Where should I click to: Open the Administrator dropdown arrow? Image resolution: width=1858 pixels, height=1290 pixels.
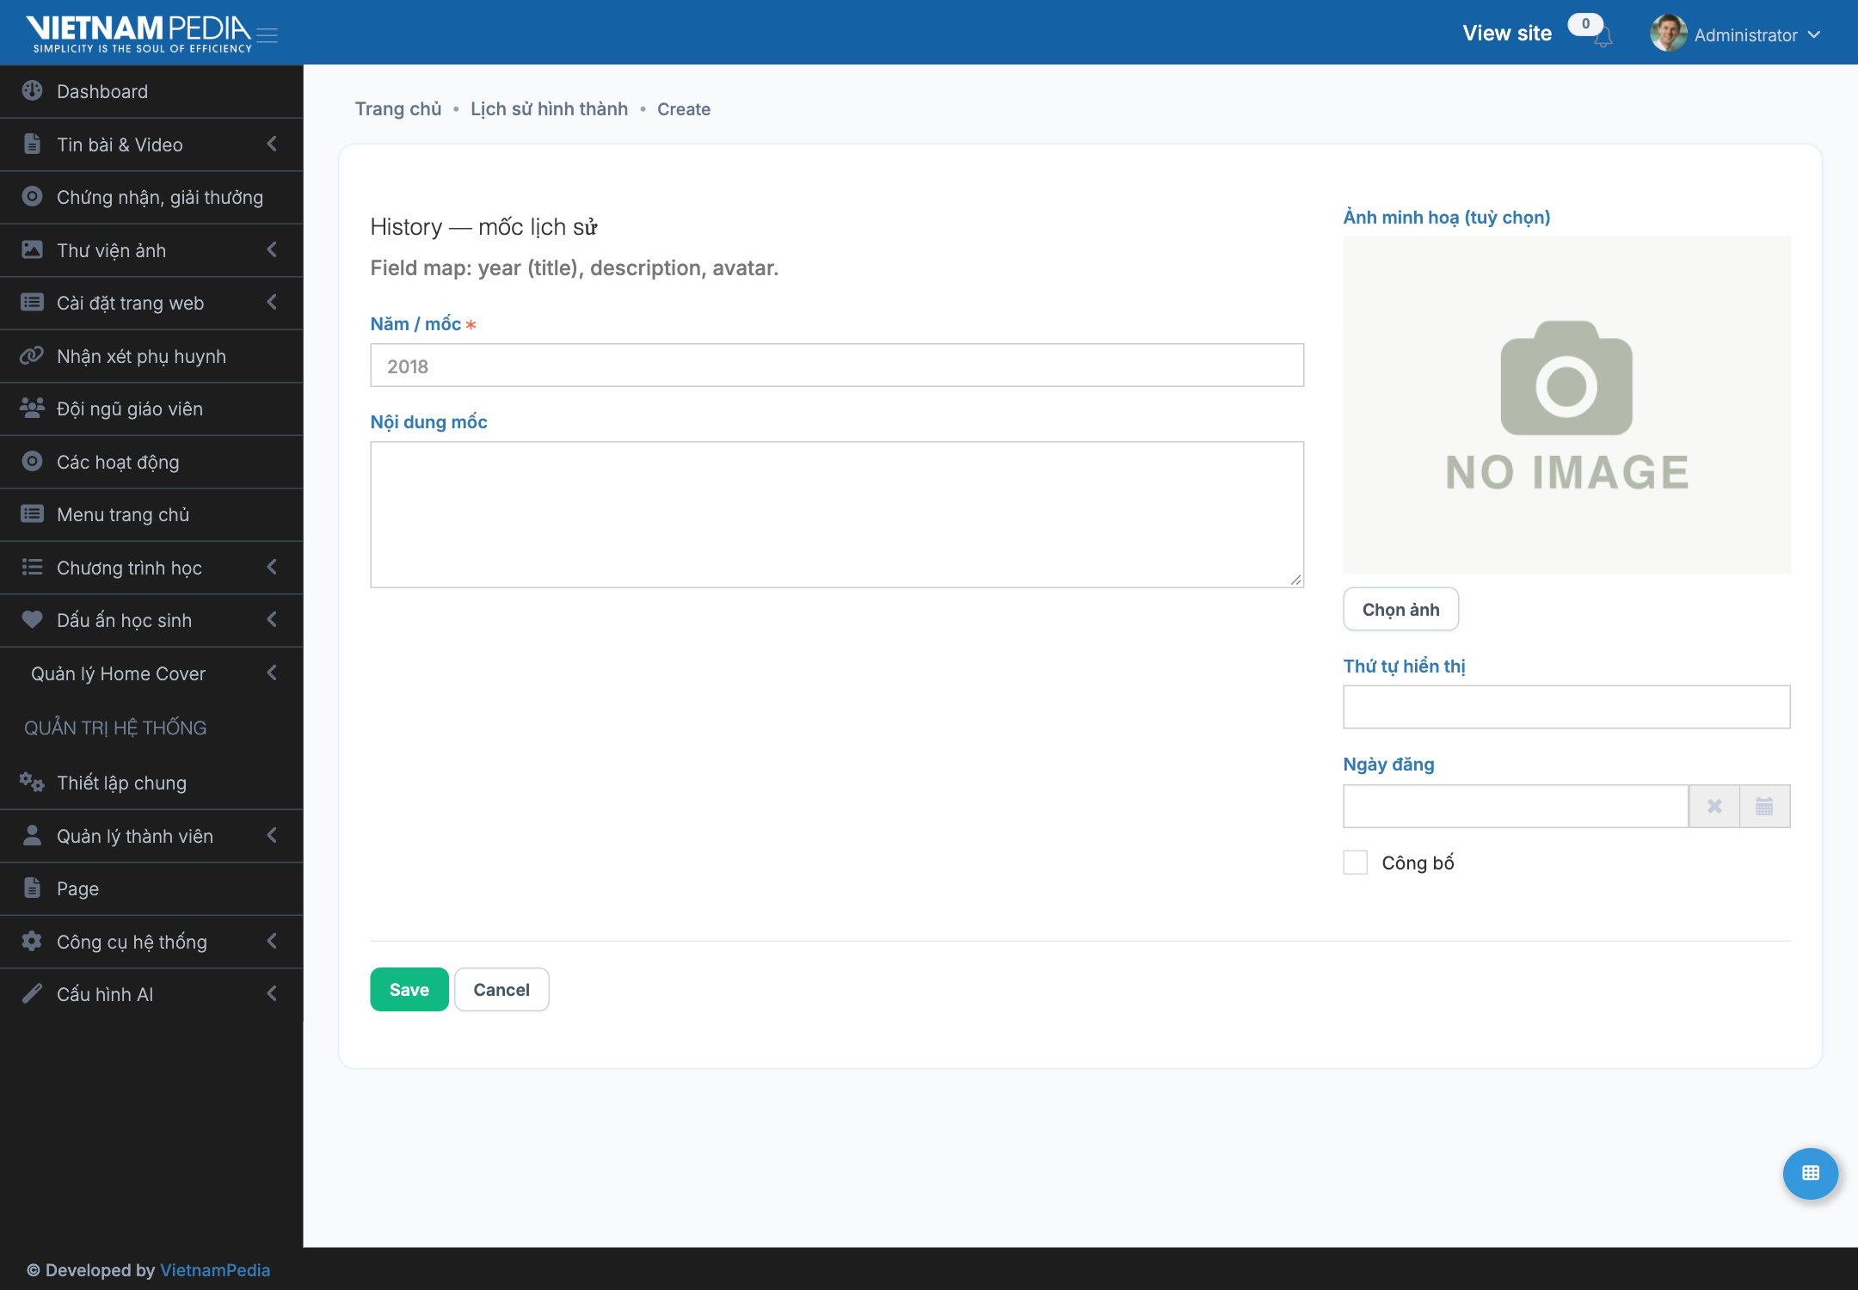point(1814,35)
